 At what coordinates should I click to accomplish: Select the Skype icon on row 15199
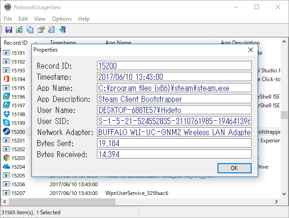pos(6,123)
